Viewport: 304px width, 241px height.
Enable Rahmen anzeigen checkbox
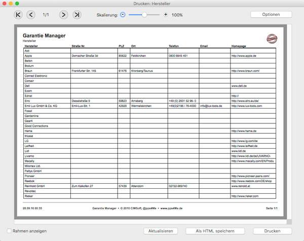(9, 231)
